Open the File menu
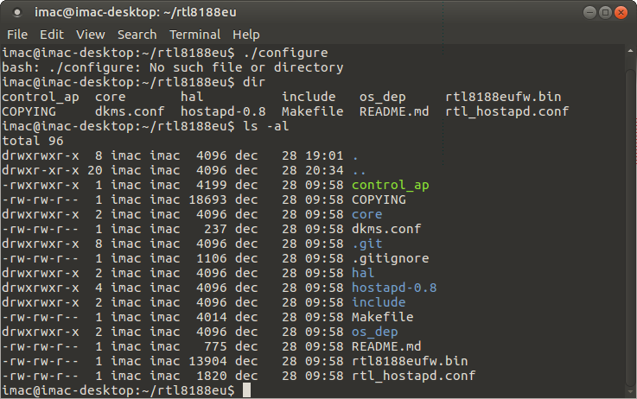Viewport: 637px width, 399px height. pos(17,35)
